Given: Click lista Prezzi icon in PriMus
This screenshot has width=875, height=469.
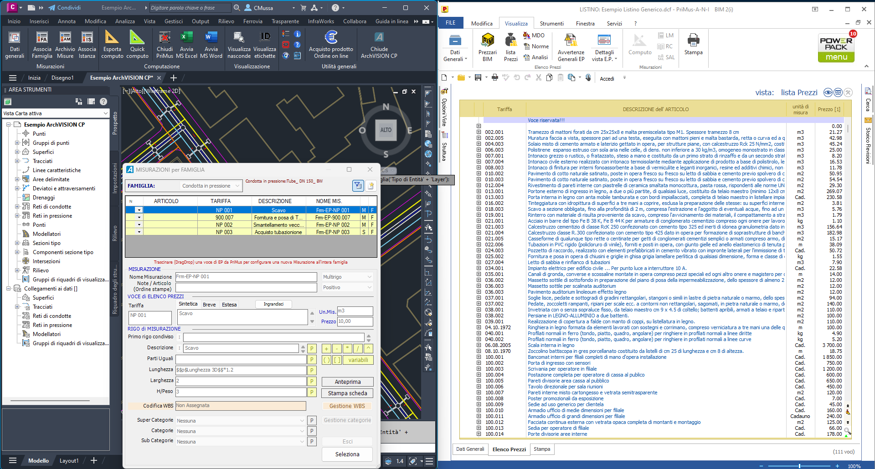Looking at the screenshot, I should point(511,47).
